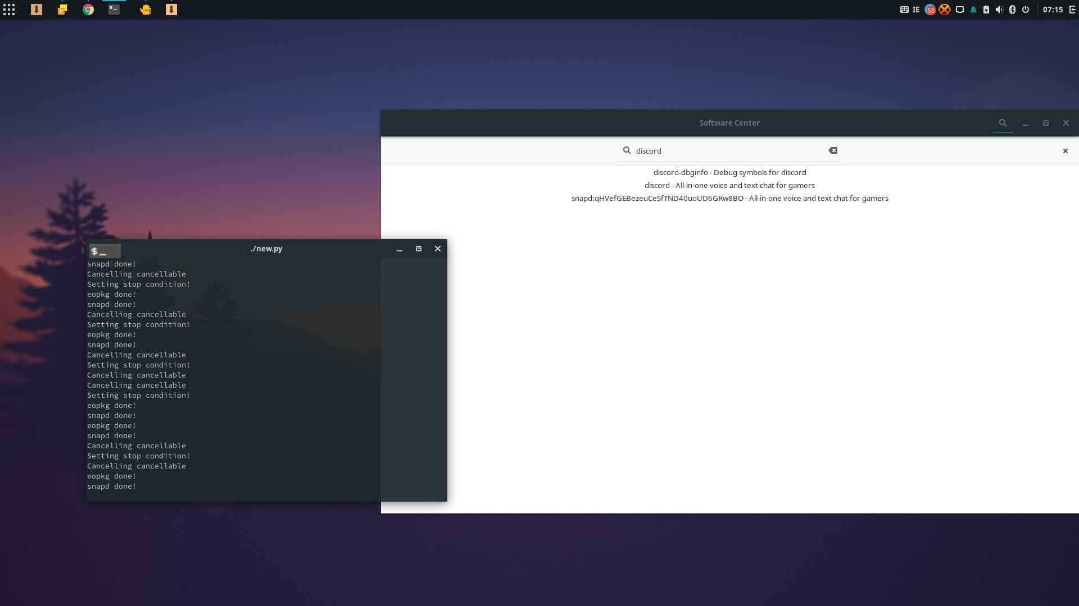The height and width of the screenshot is (606, 1079).
Task: Clear the discord search text
Action: (833, 150)
